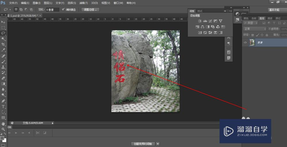Select the Rectangle shape tool

tap(3, 118)
